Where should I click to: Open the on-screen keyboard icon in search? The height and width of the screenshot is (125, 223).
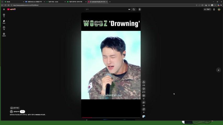click(x=129, y=9)
